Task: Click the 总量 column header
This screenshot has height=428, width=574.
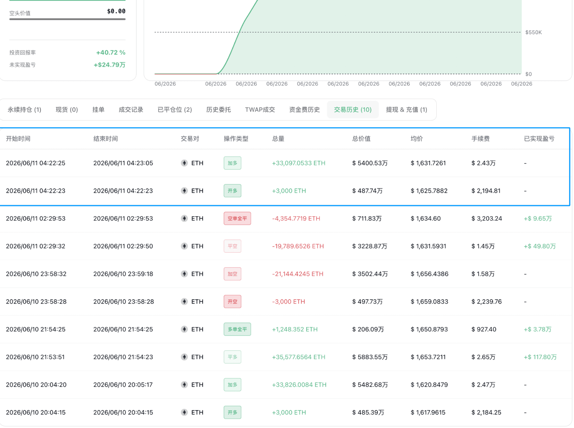Action: (278, 139)
